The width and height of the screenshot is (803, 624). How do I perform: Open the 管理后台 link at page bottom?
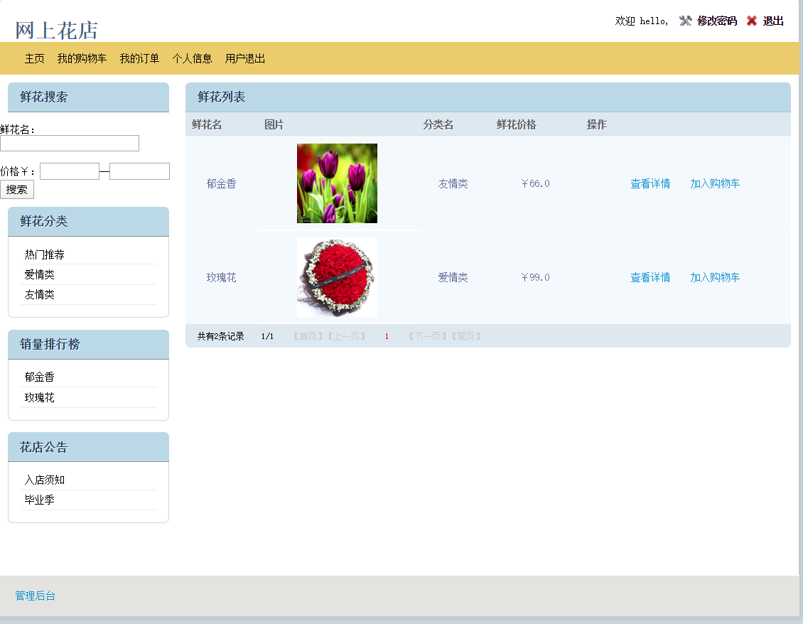(36, 596)
